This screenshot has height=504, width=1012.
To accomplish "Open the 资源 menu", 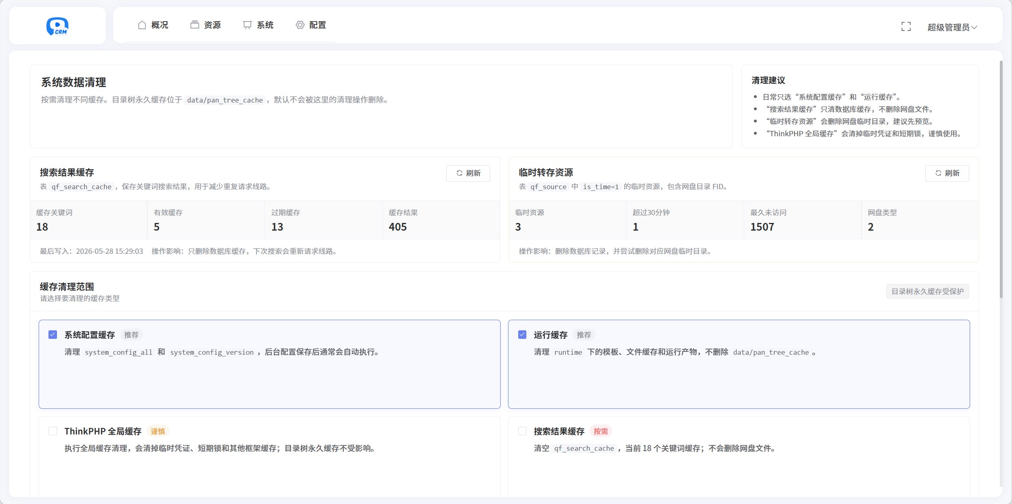I will (206, 25).
